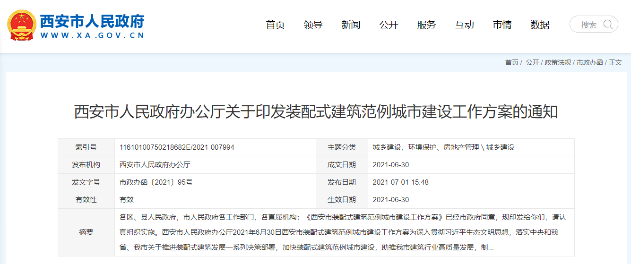Select index number 11610100750218682E/2021-007994
Viewport: 631px width, 264px height.
click(177, 147)
